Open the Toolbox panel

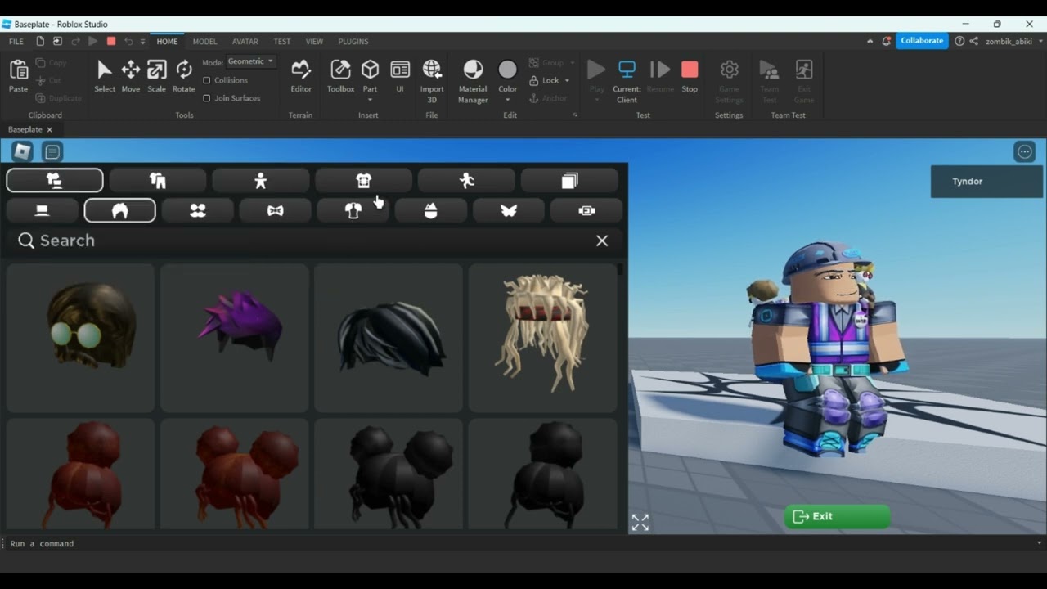click(x=340, y=76)
